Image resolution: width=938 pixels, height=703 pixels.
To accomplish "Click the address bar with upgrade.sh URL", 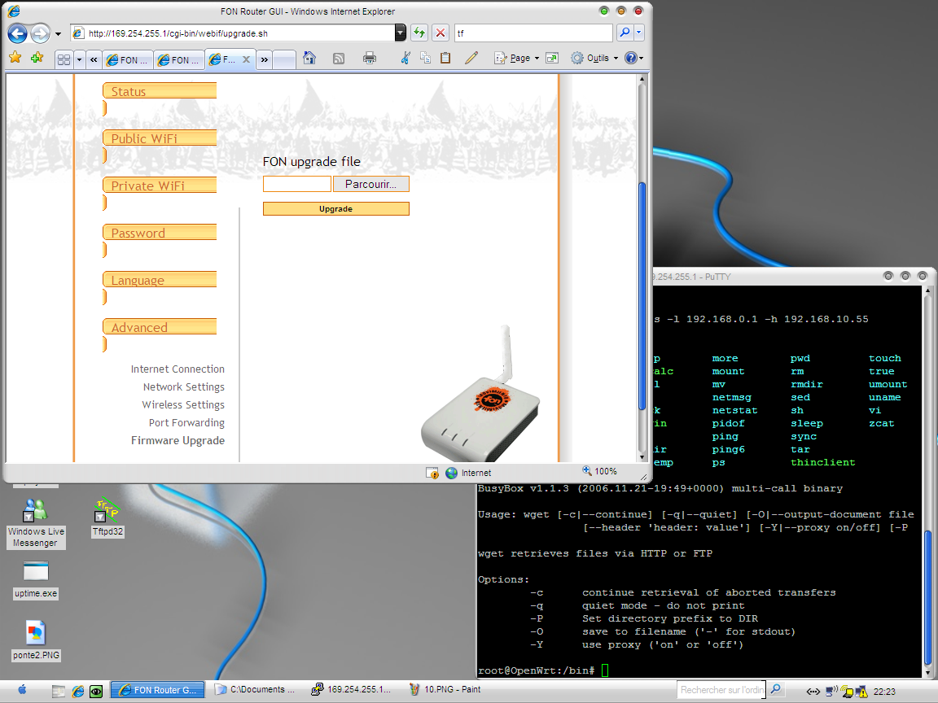I will [x=233, y=33].
